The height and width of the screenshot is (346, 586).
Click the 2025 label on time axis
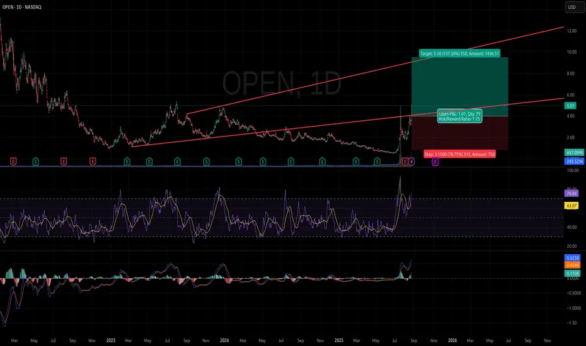point(339,341)
